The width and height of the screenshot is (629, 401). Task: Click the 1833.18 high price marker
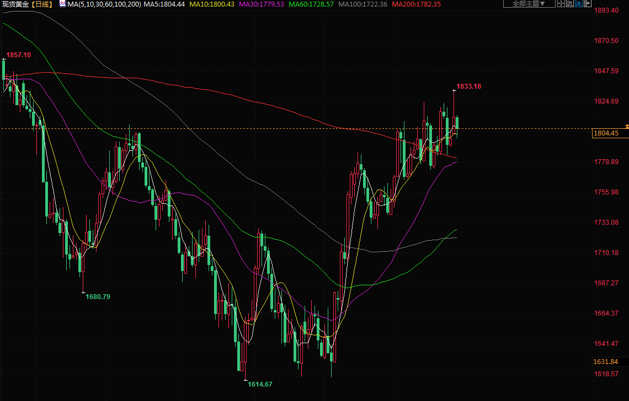(469, 86)
